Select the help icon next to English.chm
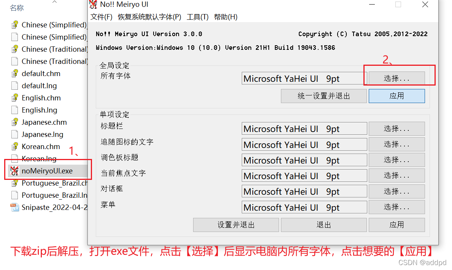This screenshot has width=452, height=270. pyautogui.click(x=15, y=98)
